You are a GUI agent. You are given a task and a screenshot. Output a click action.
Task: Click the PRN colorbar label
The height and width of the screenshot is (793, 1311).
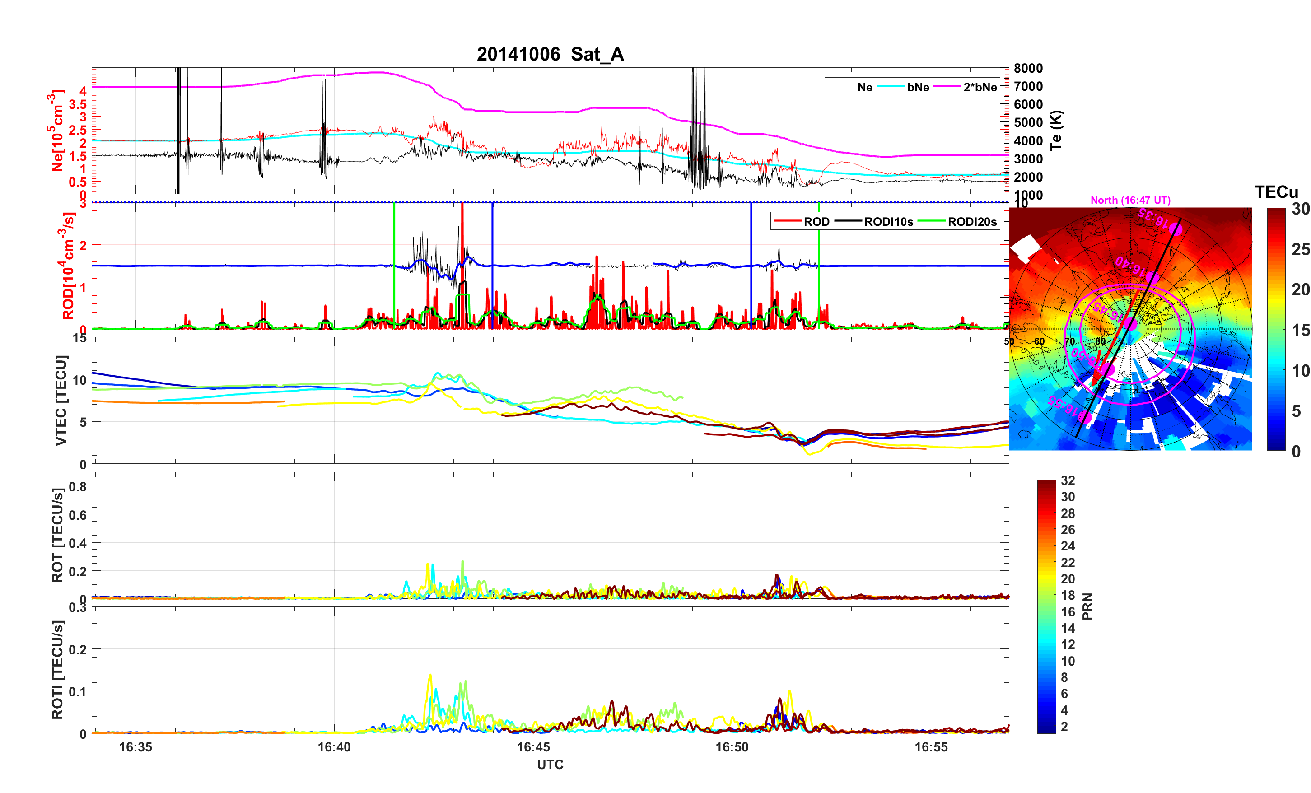[1087, 606]
